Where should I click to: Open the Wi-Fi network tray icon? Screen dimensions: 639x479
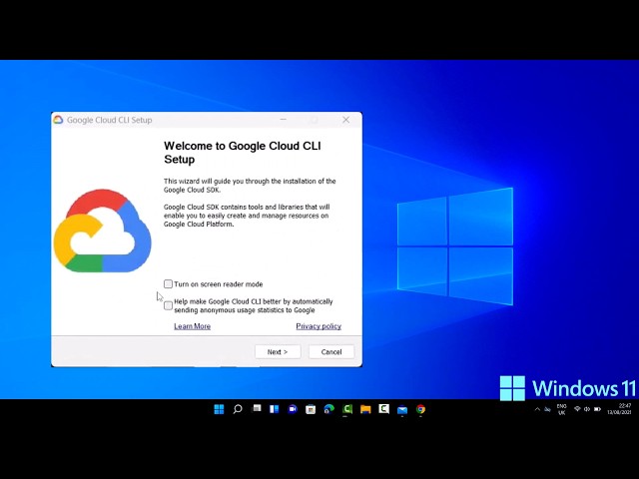pyautogui.click(x=577, y=409)
